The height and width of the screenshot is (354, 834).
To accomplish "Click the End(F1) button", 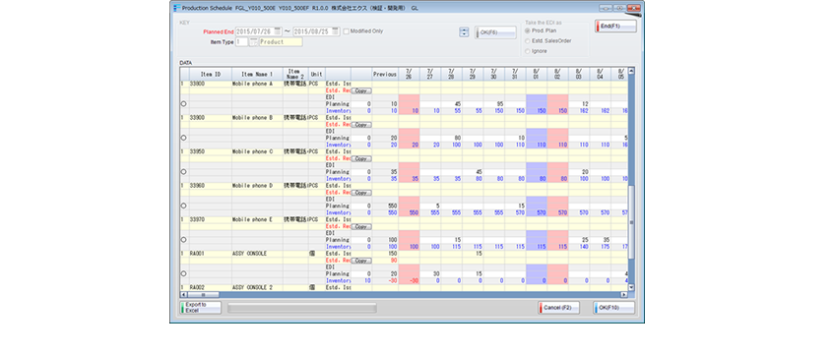I will pos(615,26).
